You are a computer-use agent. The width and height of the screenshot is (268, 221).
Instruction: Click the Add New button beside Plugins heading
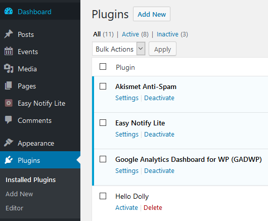(152, 14)
